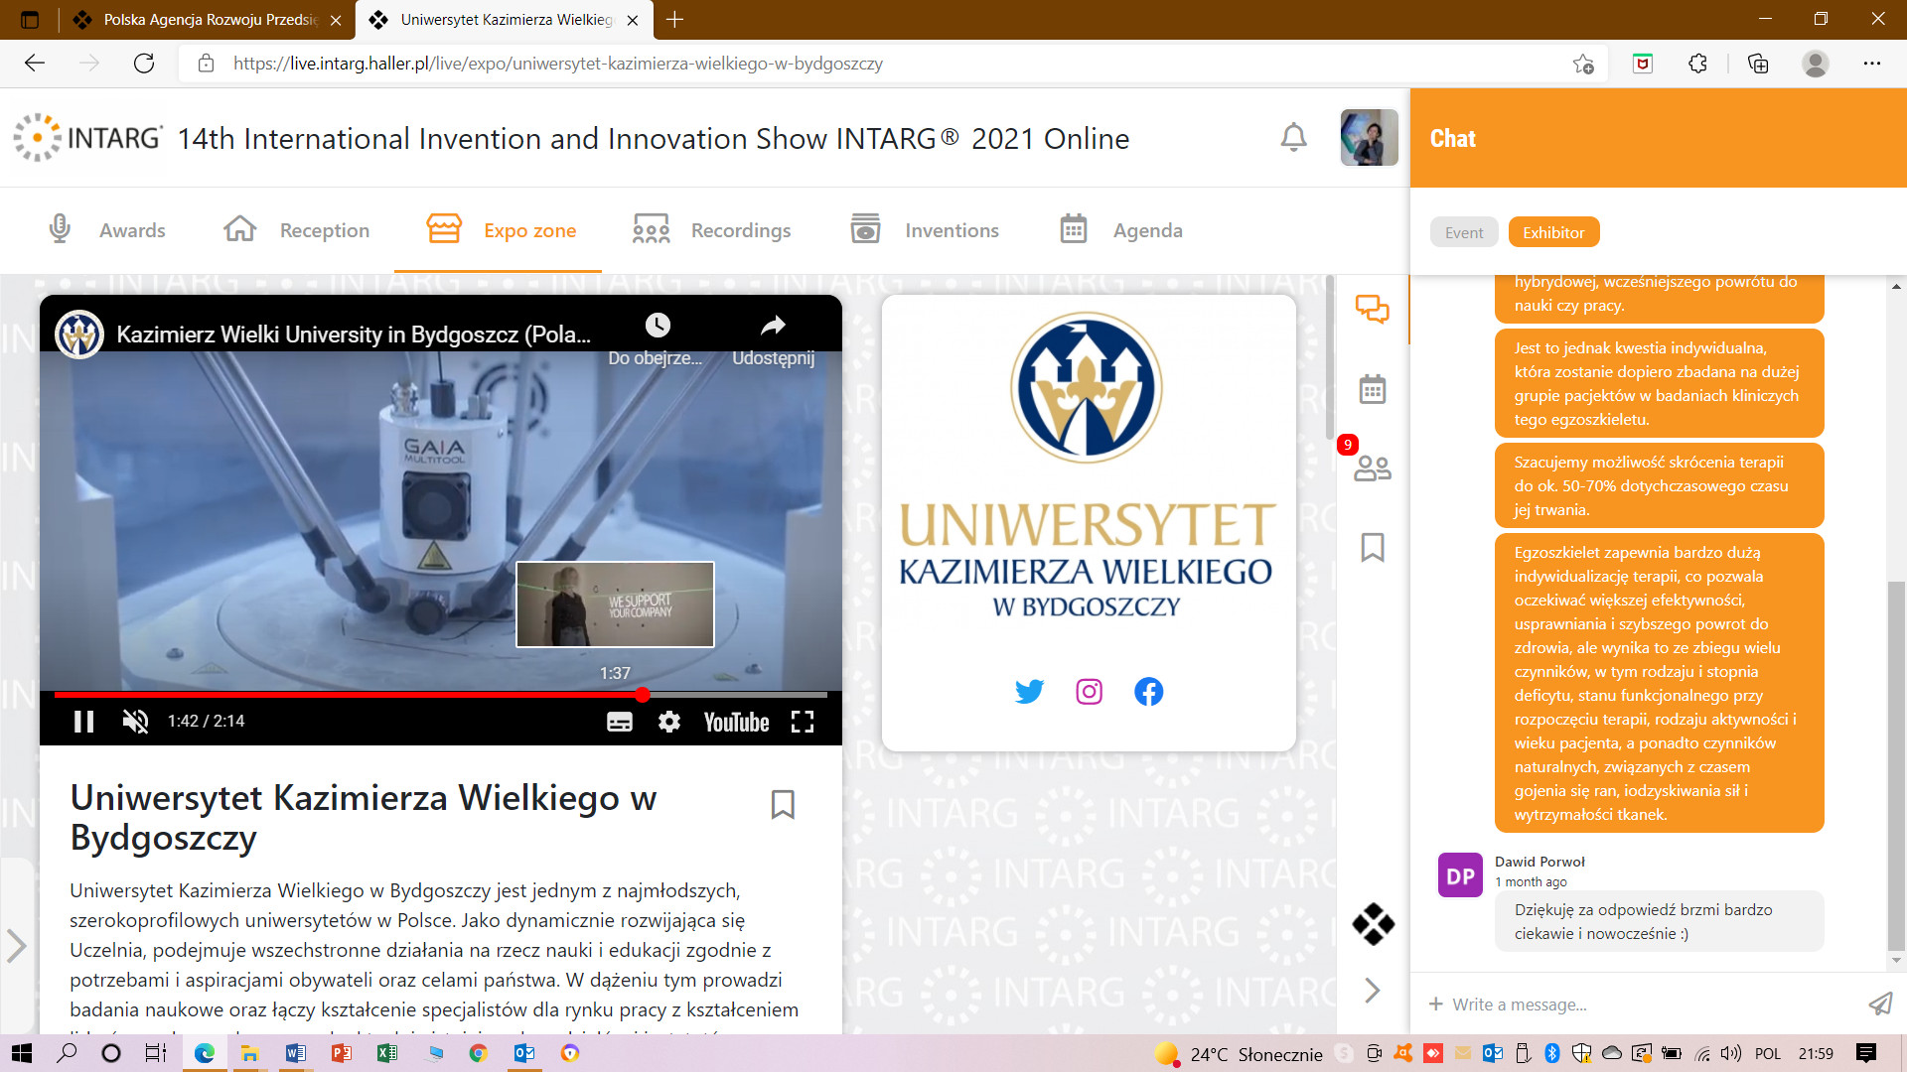
Task: Open the participants icon with badge 9
Action: [x=1373, y=468]
